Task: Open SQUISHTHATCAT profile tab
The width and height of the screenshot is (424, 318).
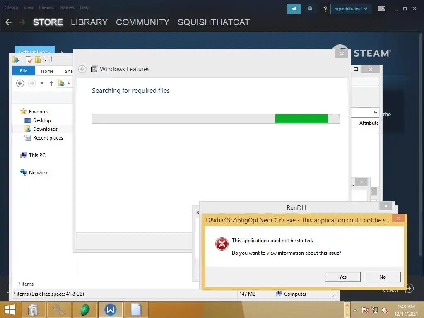Action: tap(213, 22)
